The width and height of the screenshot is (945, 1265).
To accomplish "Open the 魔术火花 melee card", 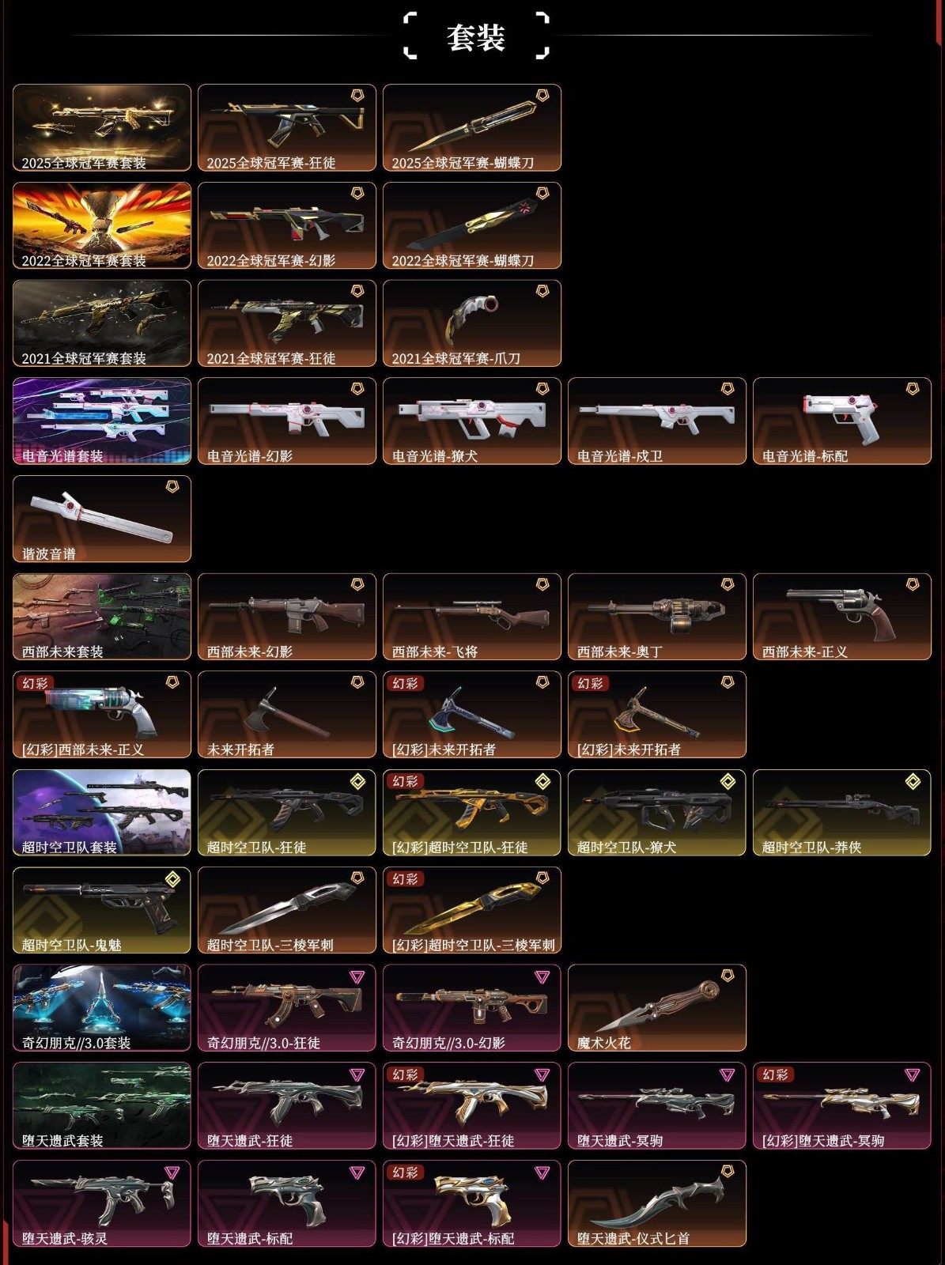I will coord(657,1008).
